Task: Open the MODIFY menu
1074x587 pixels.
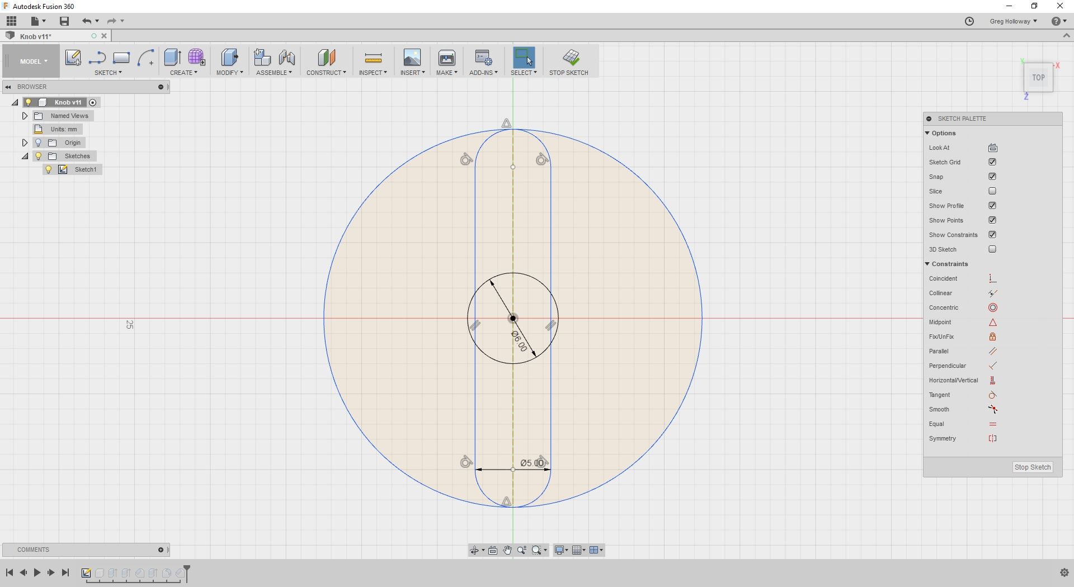Action: 229,73
